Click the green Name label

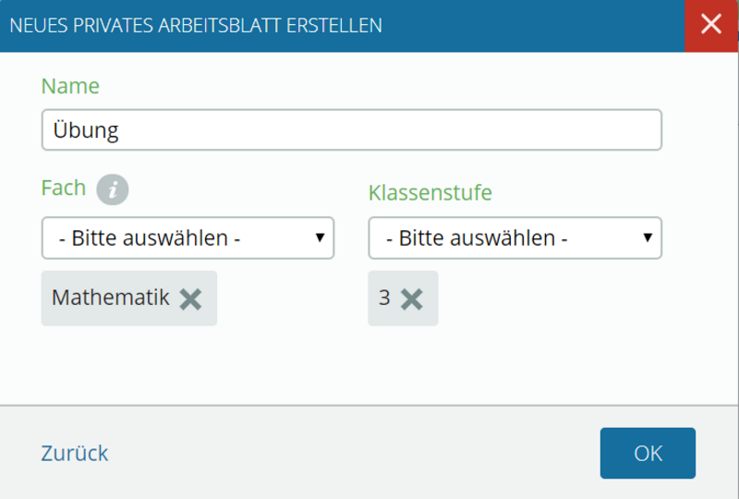click(70, 86)
